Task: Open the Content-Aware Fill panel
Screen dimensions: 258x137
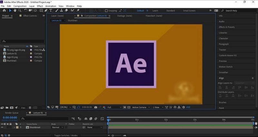Action: (x=228, y=55)
